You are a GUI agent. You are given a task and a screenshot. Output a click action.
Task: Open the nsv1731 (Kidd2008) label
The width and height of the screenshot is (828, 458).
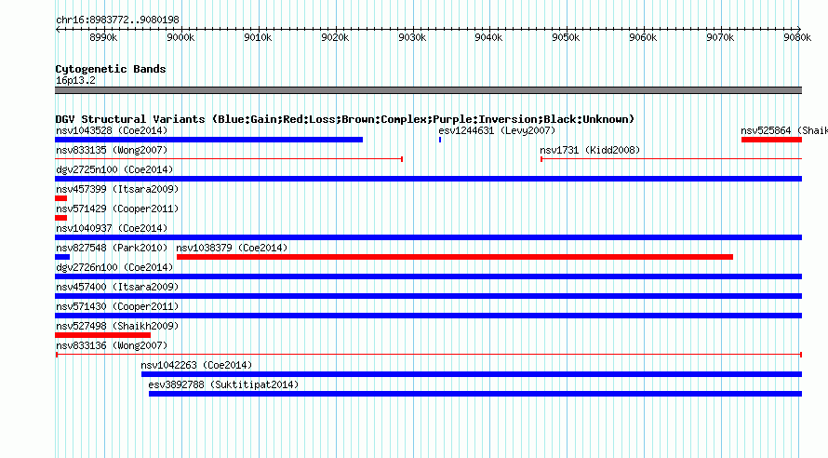[590, 150]
